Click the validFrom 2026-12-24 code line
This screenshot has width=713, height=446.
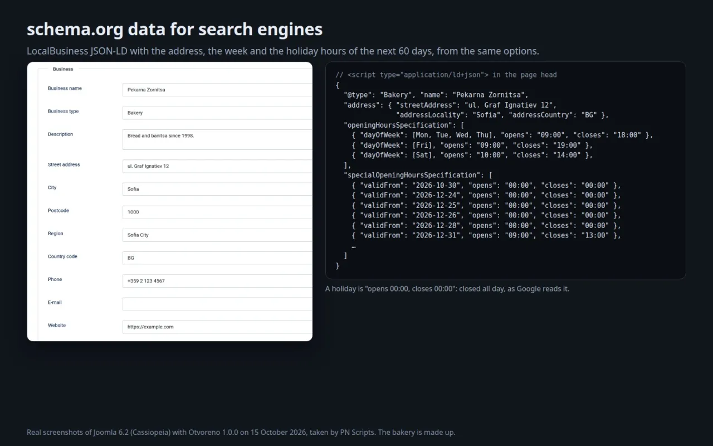pos(486,195)
